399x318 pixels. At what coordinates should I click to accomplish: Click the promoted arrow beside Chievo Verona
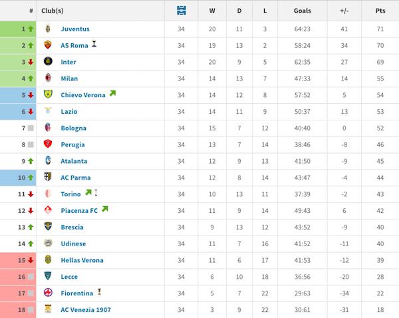click(112, 94)
